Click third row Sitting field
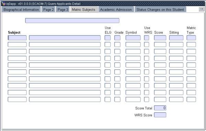This screenshot has width=206, height=131. tap(176, 52)
